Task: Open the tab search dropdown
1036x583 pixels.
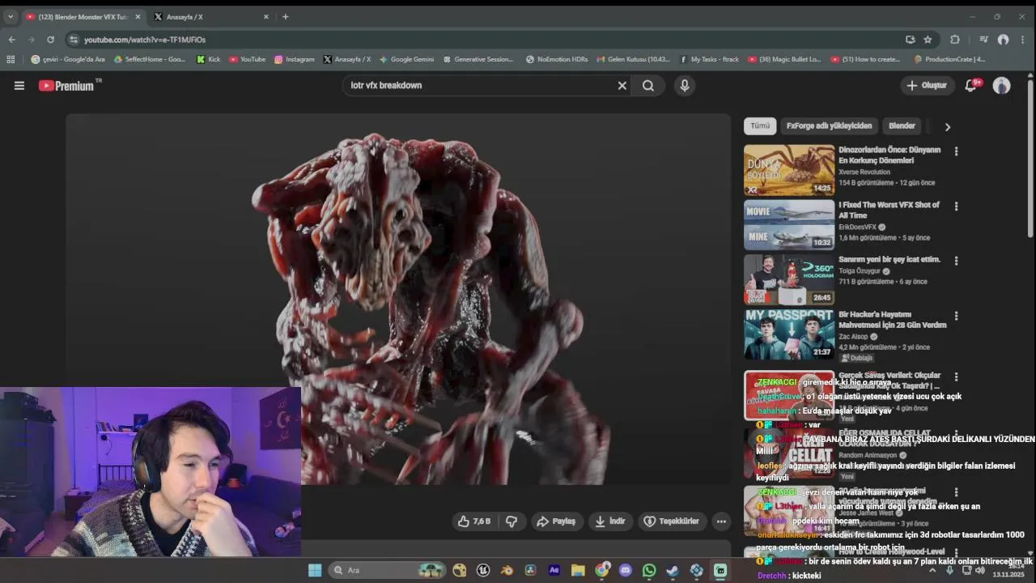Action: coord(11,16)
